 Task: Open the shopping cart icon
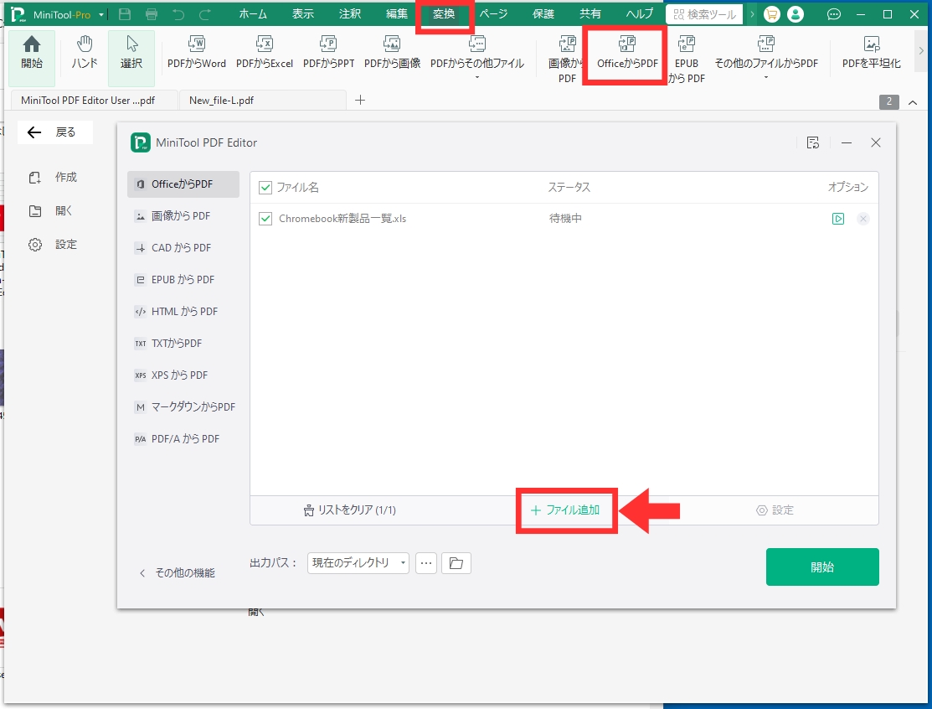coord(771,14)
